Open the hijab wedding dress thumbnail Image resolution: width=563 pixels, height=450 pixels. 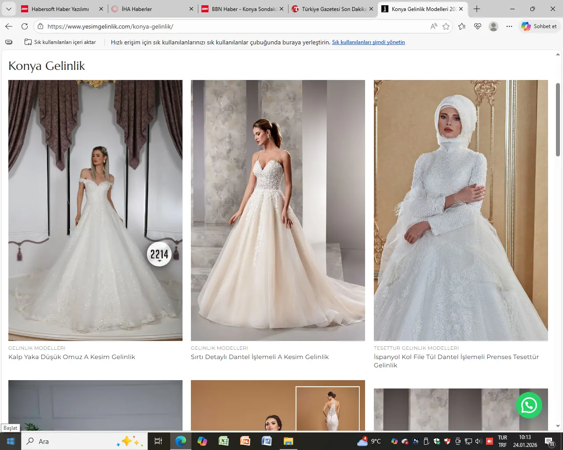[x=461, y=210]
